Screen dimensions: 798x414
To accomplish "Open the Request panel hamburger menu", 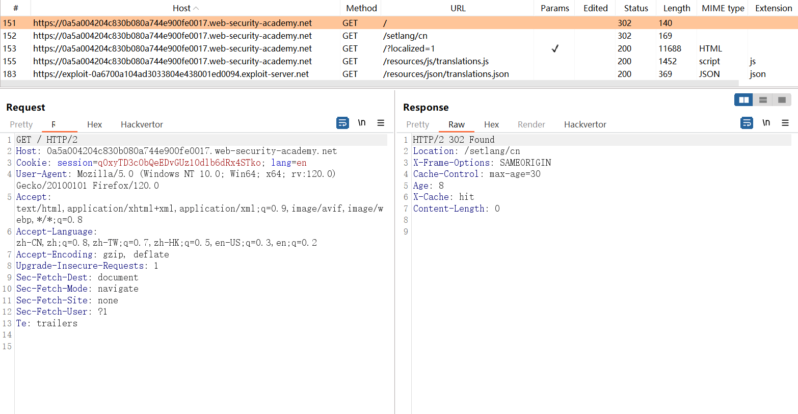I will point(381,123).
